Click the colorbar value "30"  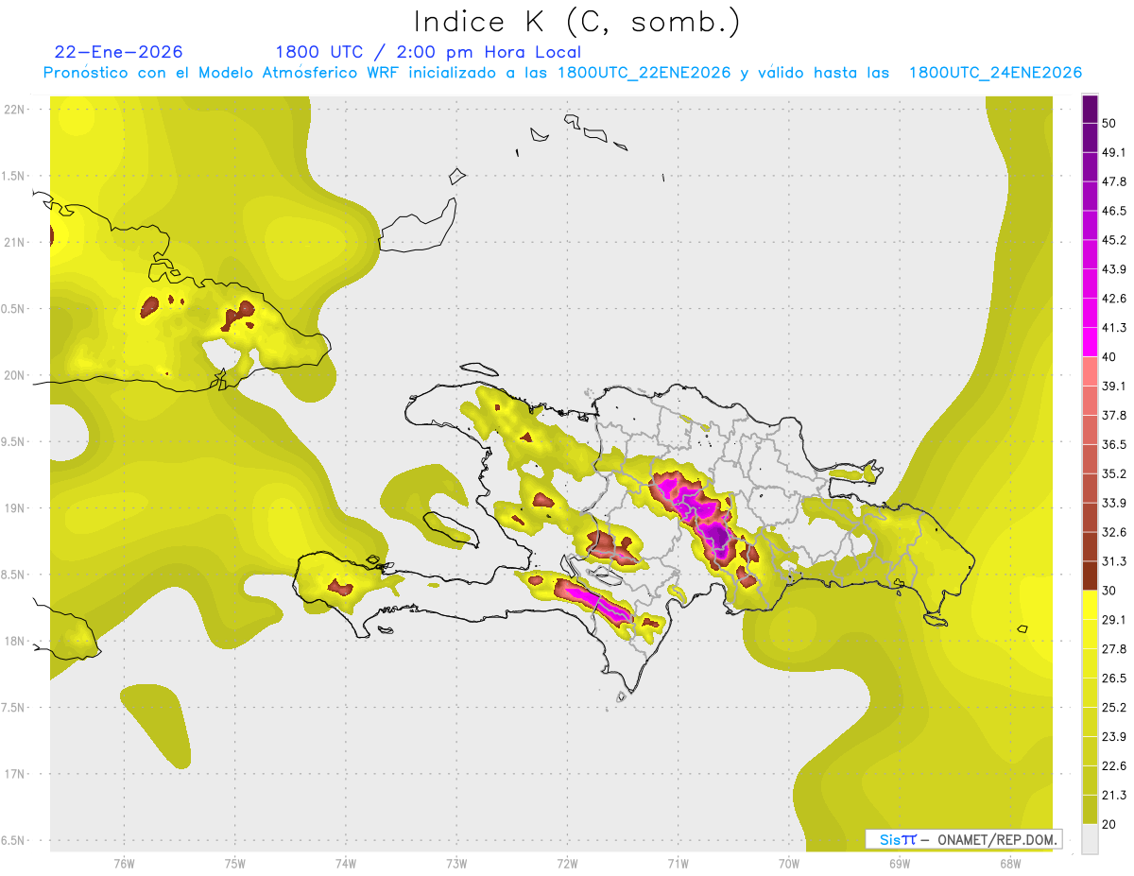pos(1109,591)
